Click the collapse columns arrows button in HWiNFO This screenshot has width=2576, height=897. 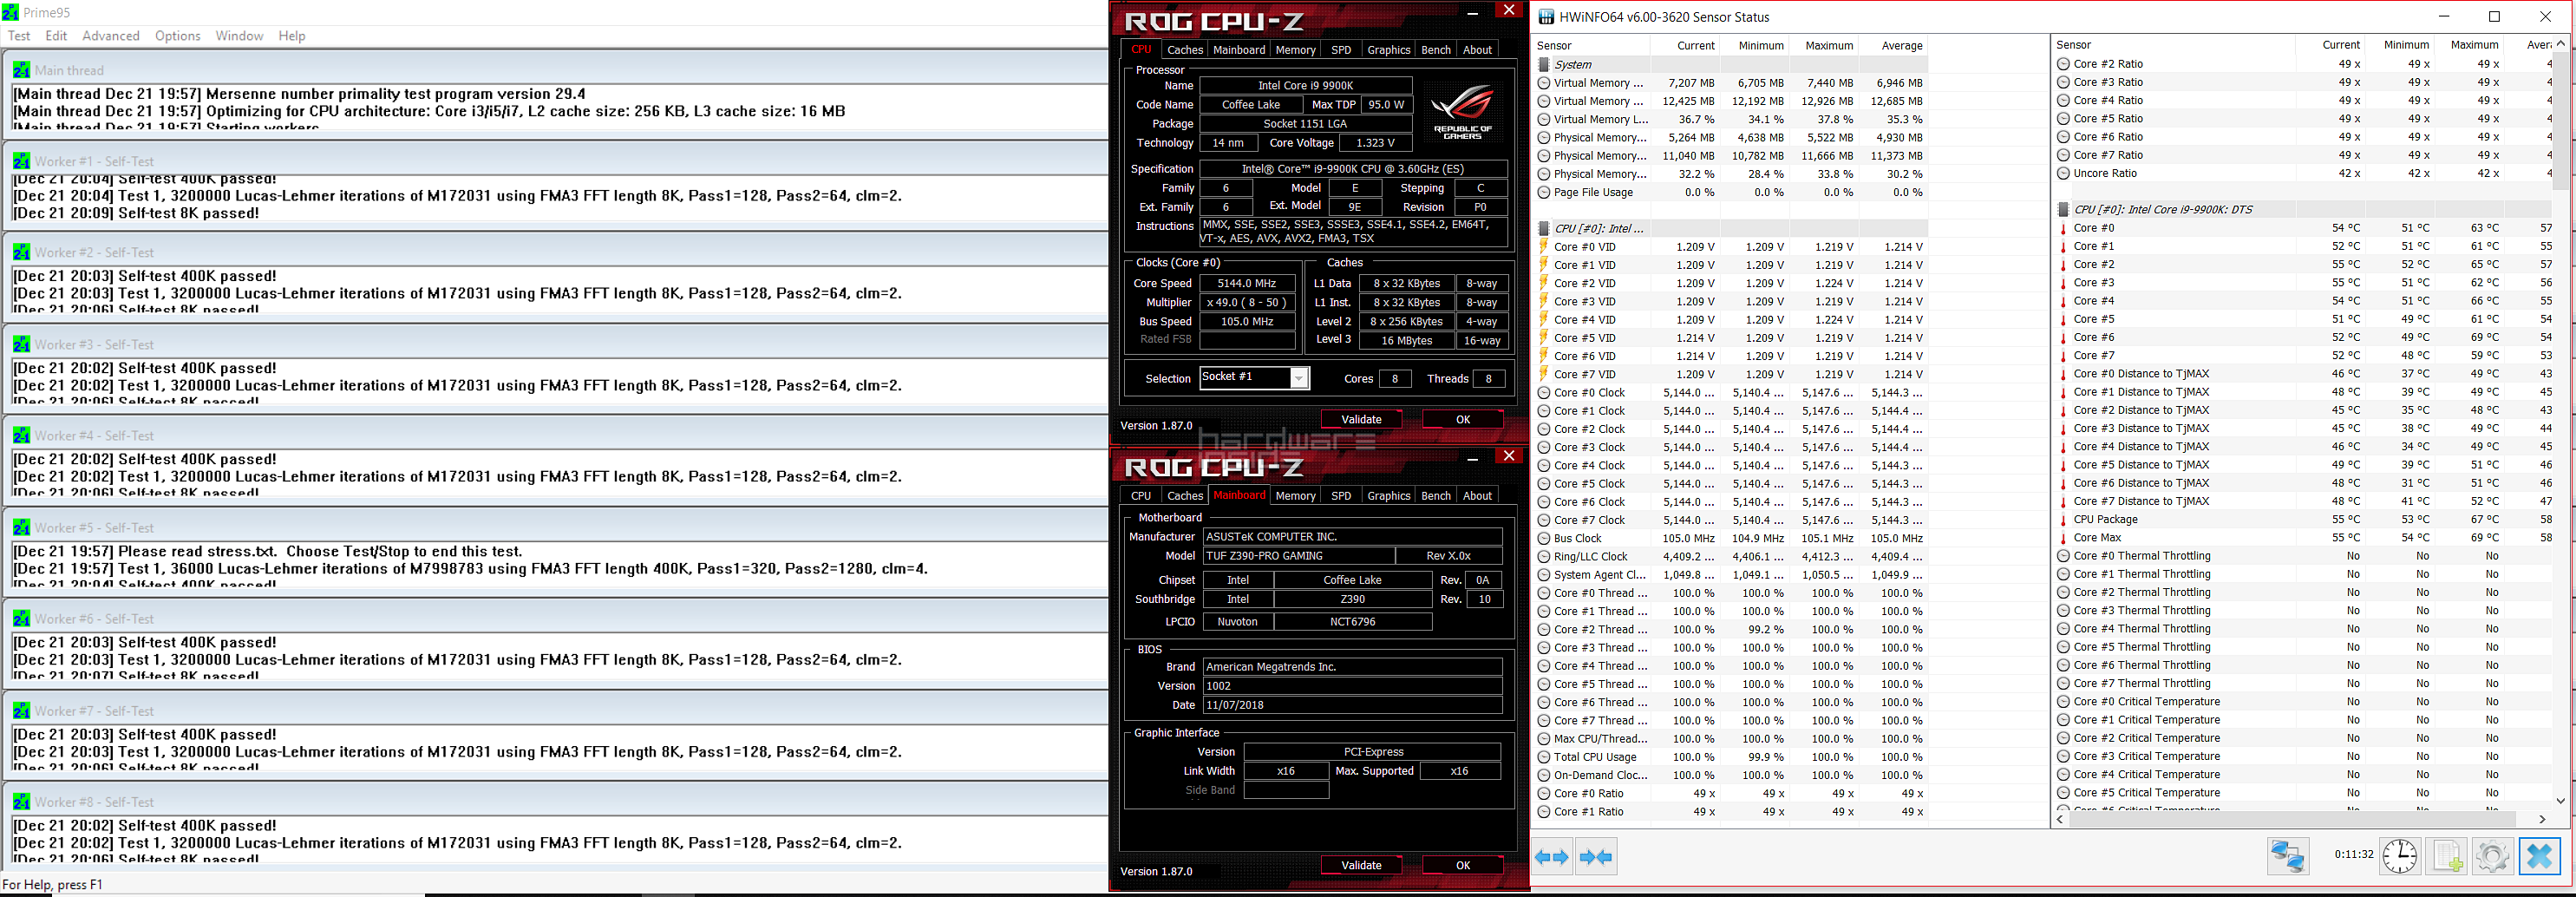[x=1595, y=857]
